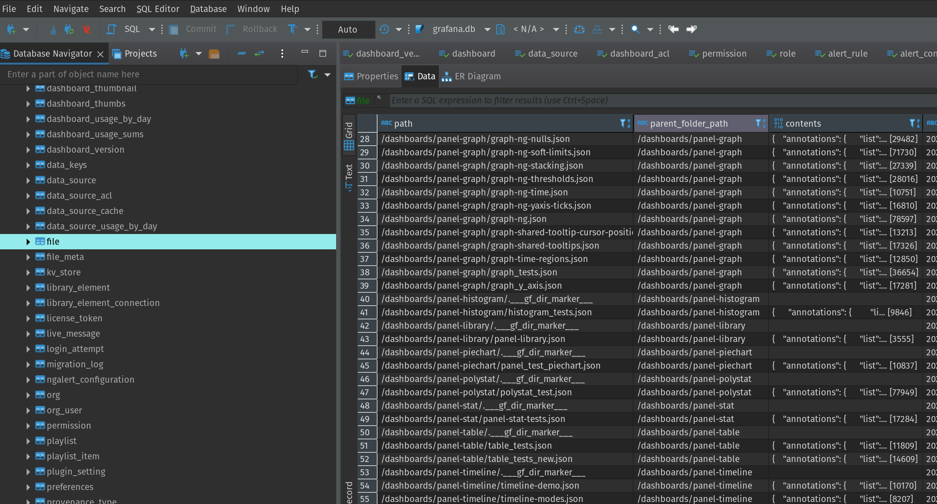
Task: Switch to the ER Diagram tab
Action: coord(471,76)
